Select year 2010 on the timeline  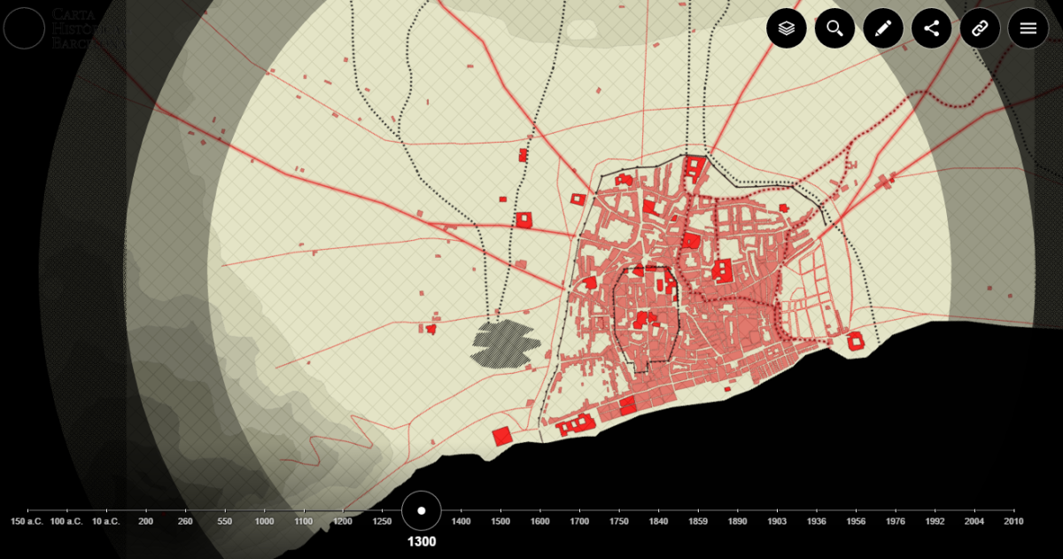1013,521
